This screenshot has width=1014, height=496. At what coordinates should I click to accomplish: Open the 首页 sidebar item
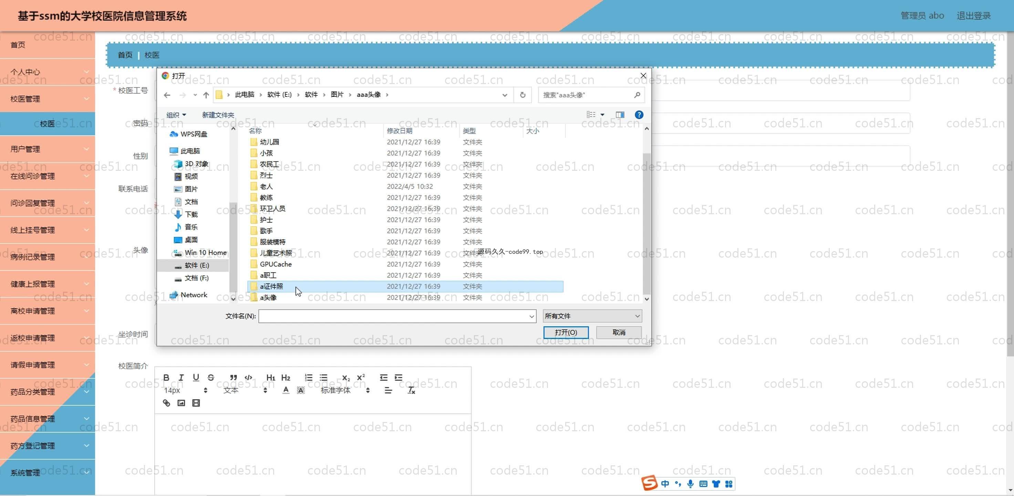click(47, 45)
